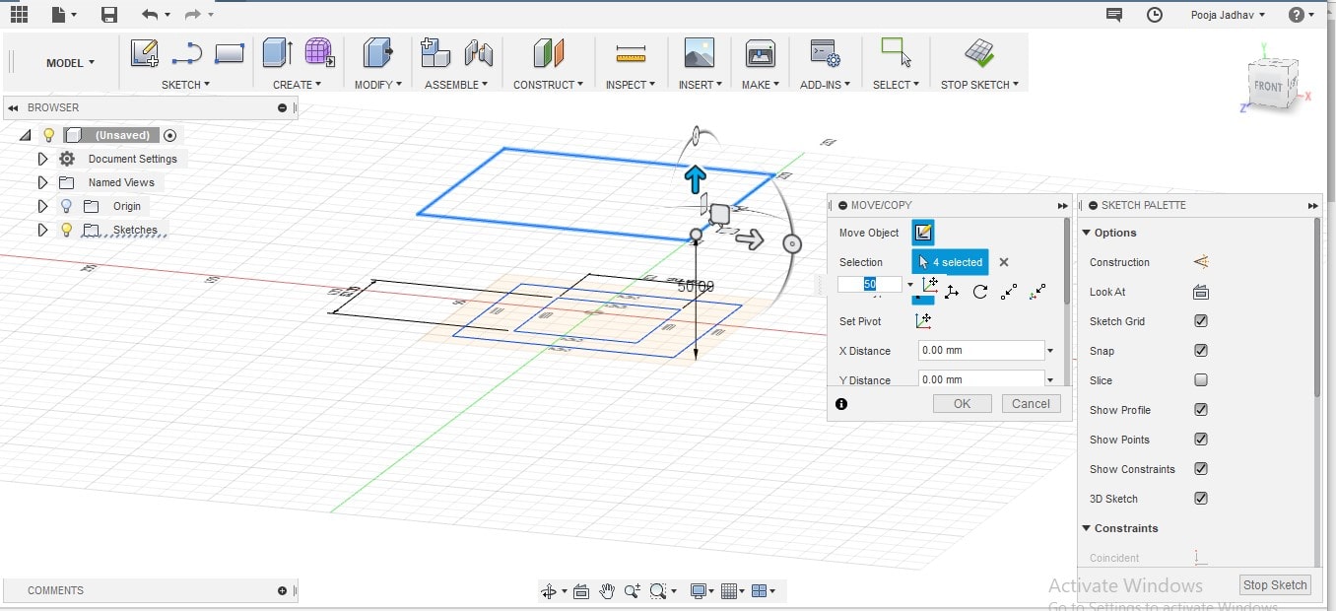This screenshot has width=1336, height=611.
Task: Select the Extrude tool in Create group
Action: coord(277,53)
